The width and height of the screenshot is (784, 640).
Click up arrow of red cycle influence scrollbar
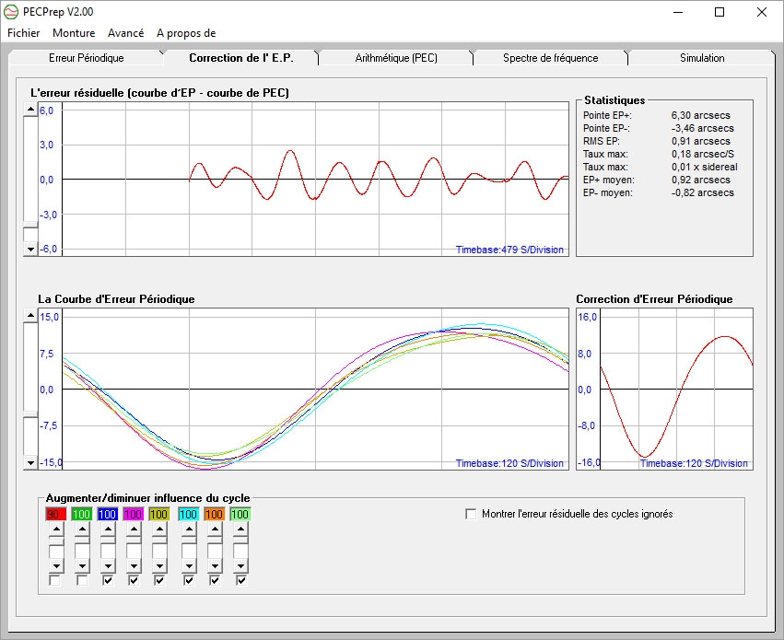coord(56,529)
